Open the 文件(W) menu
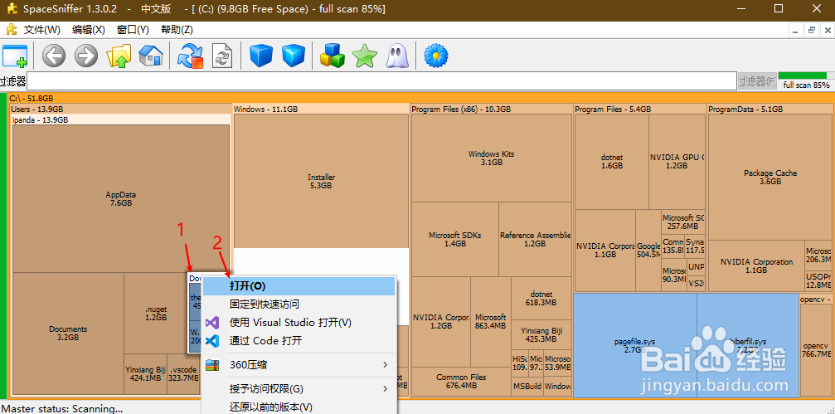This screenshot has height=414, width=835. pyautogui.click(x=42, y=30)
